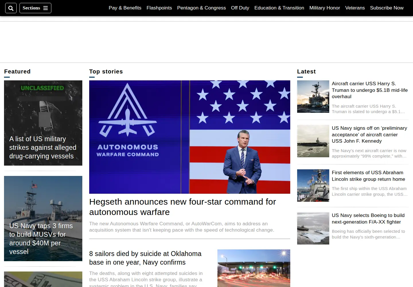Click the 'Featured' heading
Screen dimensions: 413x287
pos(17,71)
